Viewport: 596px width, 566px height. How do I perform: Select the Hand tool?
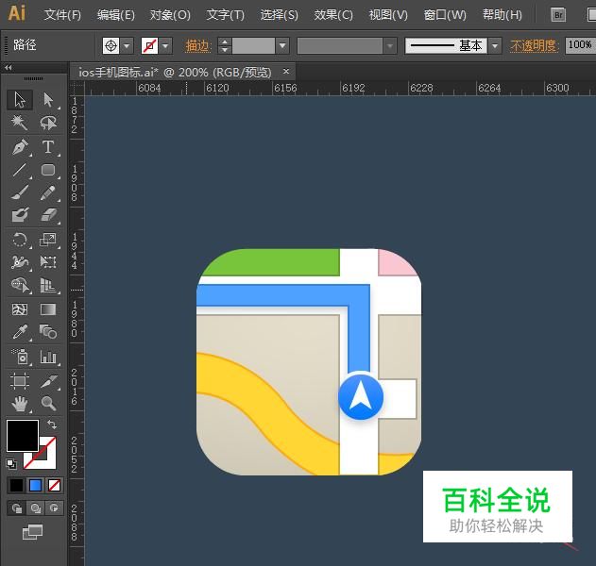click(19, 403)
